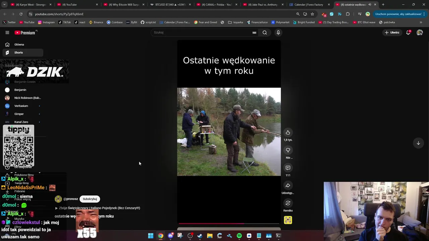This screenshot has width=429, height=241.
Task: Mute the tab via speaker icon
Action: 370,5
